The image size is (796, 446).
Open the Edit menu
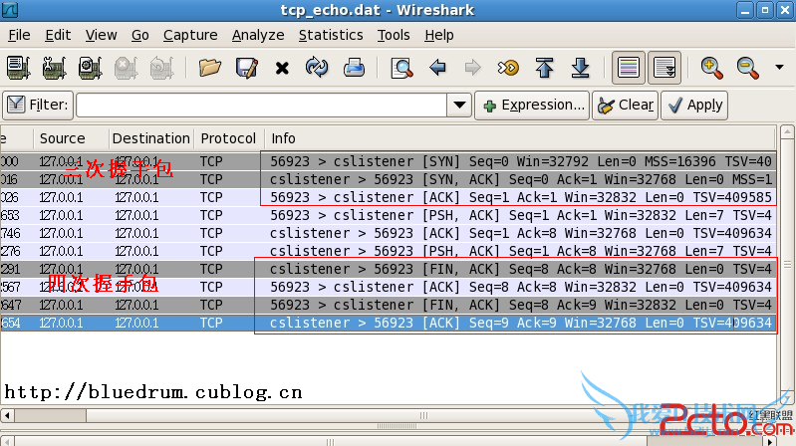tap(58, 35)
